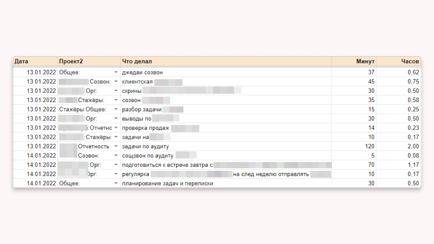This screenshot has height=244, width=434.
Task: Click the hours value 0,08
Action: (413, 156)
